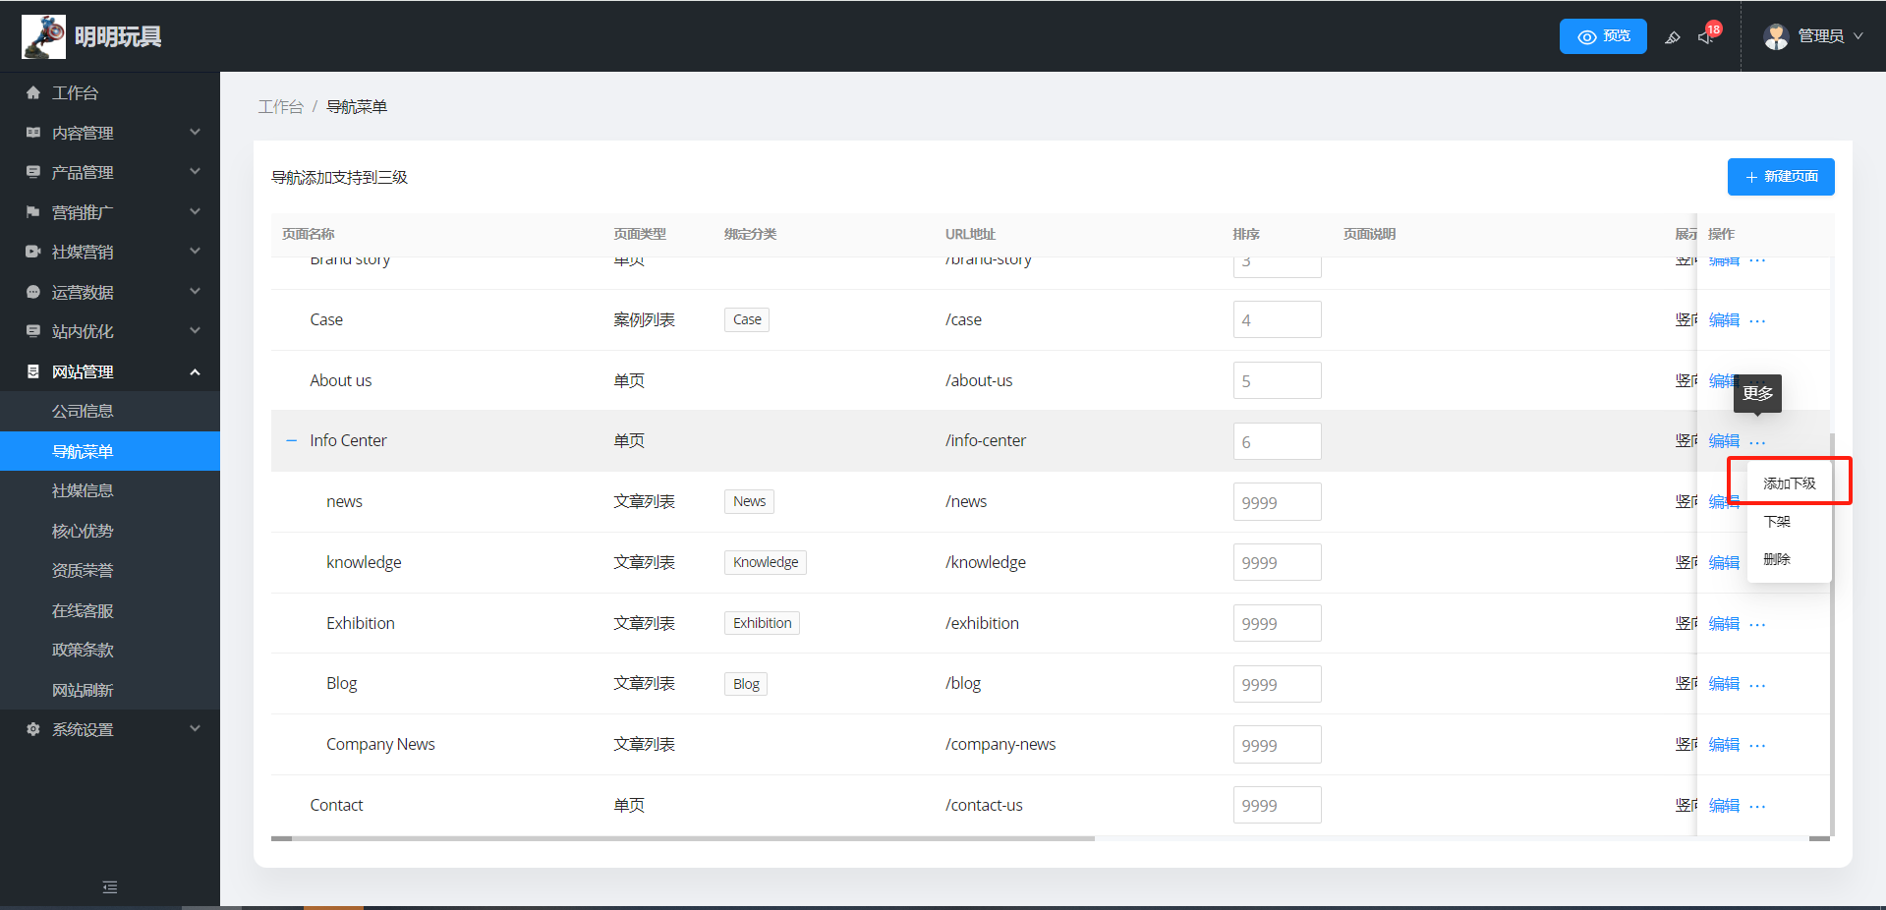Open 导航菜单 in sidebar
The width and height of the screenshot is (1886, 910).
(x=110, y=451)
